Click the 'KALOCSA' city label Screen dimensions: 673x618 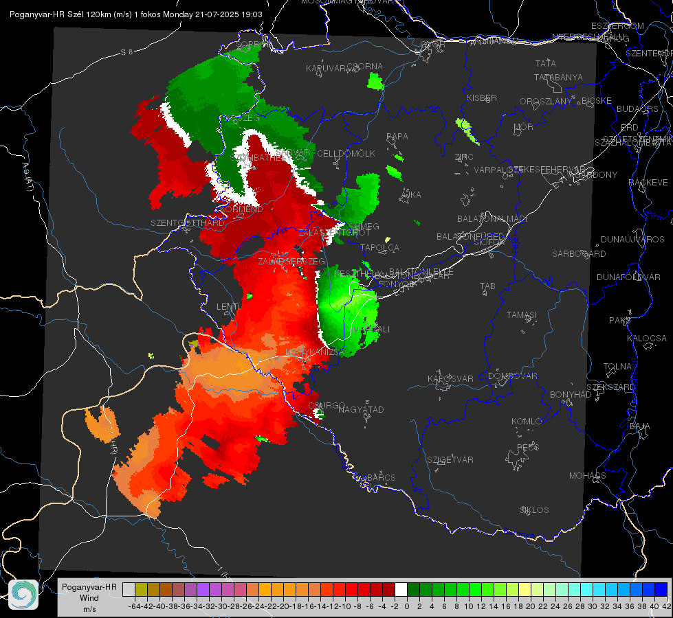coord(646,338)
